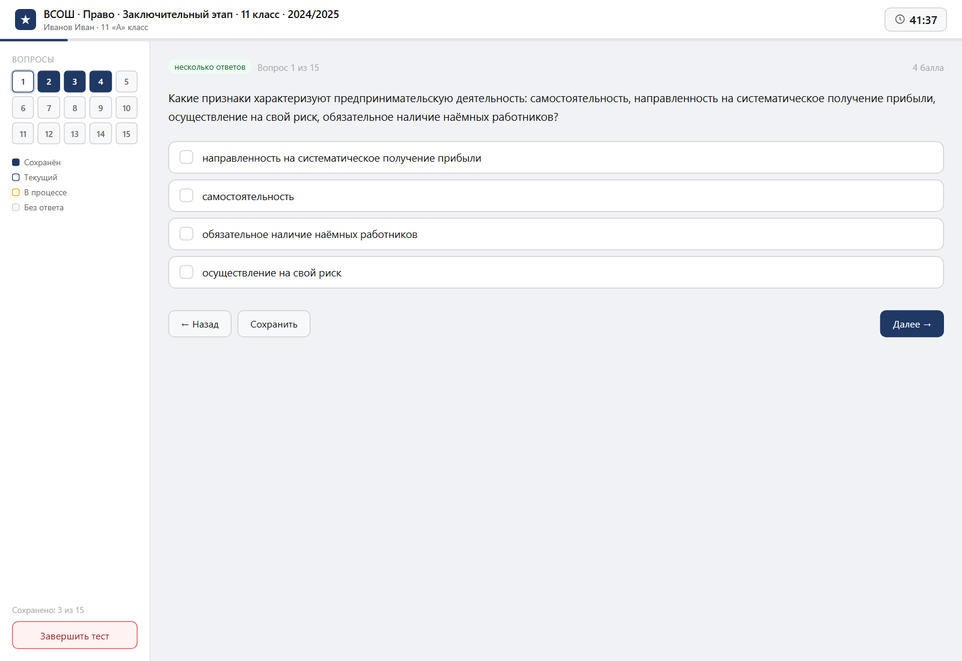962x661 pixels.
Task: Navigate to question 5
Action: [x=126, y=82]
